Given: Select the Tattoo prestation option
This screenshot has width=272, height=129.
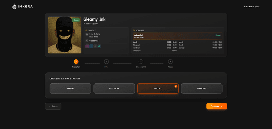Looking at the screenshot, I should (x=70, y=88).
